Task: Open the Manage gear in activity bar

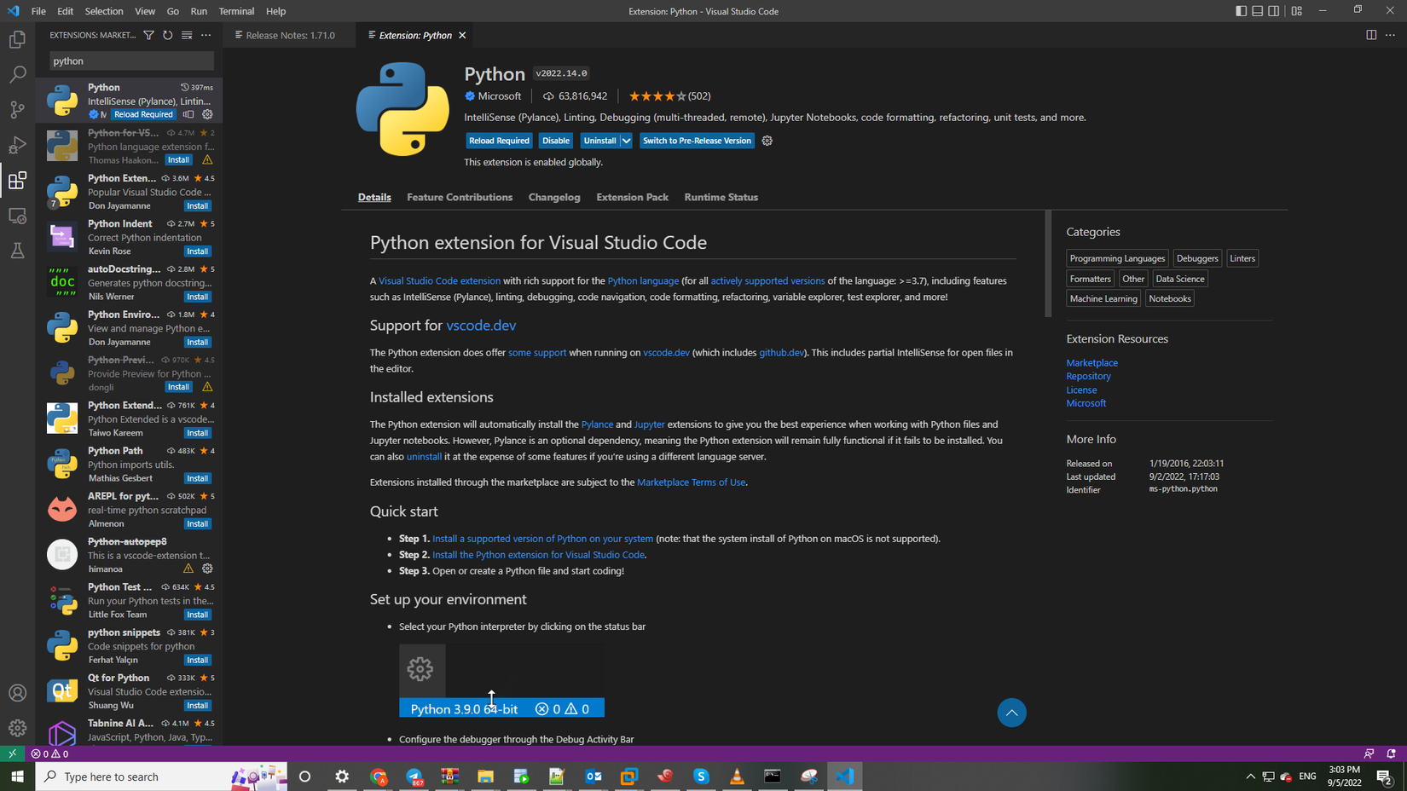Action: (x=17, y=728)
